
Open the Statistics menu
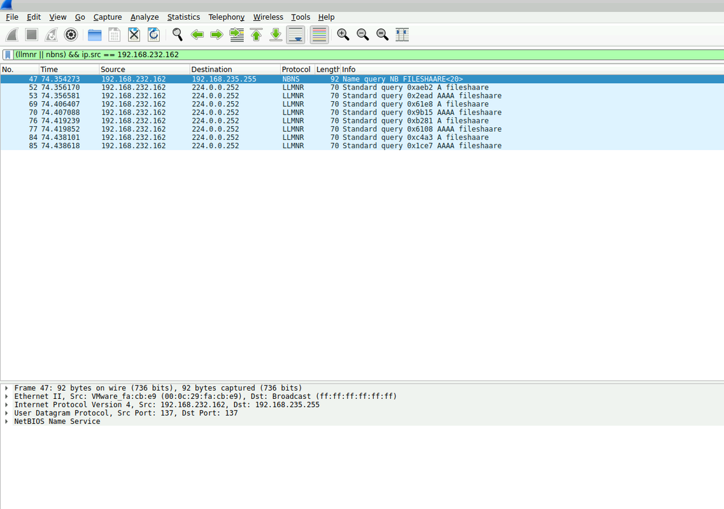pyautogui.click(x=183, y=17)
